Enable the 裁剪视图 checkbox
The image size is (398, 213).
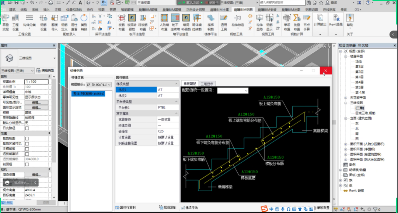[x=27, y=138]
